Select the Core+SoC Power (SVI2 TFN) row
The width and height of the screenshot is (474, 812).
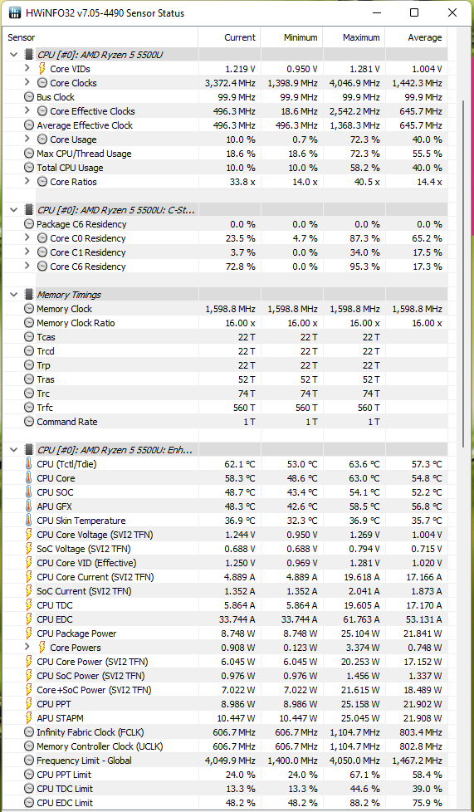[x=226, y=690]
